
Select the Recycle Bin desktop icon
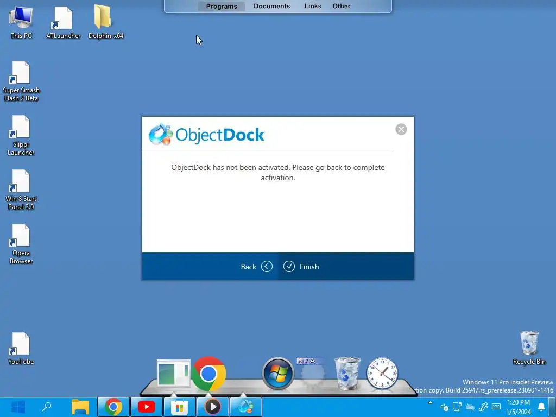tap(529, 348)
